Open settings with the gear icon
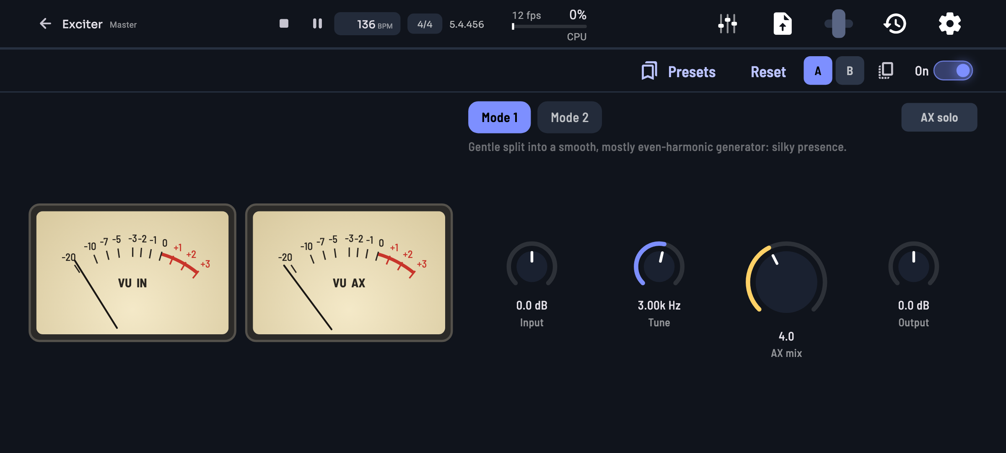1006x453 pixels. (949, 23)
